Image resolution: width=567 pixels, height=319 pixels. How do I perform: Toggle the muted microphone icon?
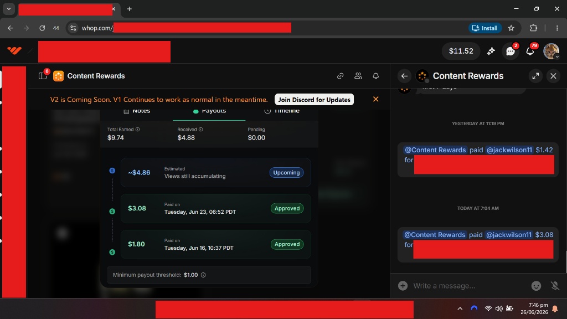555,286
